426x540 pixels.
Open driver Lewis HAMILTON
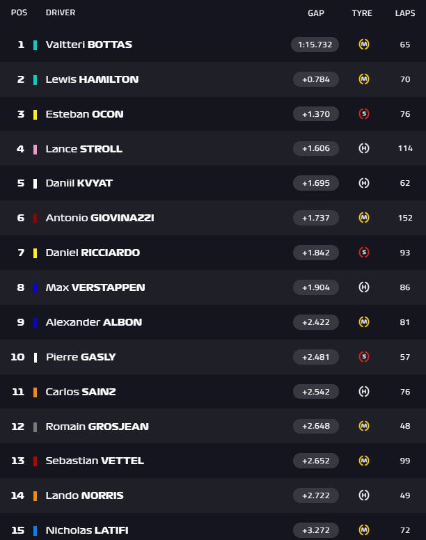click(92, 79)
